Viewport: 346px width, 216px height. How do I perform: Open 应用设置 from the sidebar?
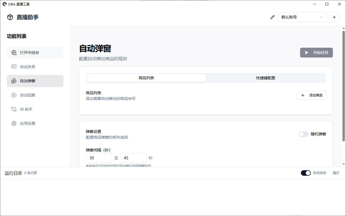pyautogui.click(x=35, y=123)
